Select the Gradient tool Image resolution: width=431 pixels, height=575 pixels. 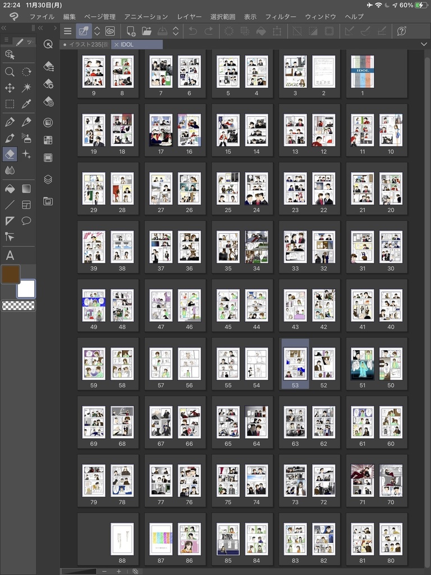(26, 189)
